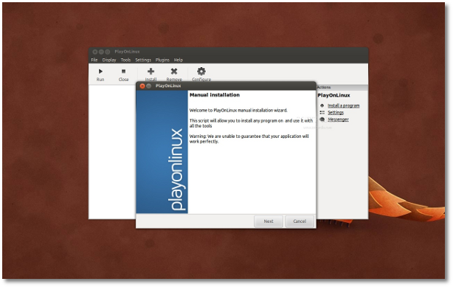Close the Manual installation dialog with red button

[142, 86]
